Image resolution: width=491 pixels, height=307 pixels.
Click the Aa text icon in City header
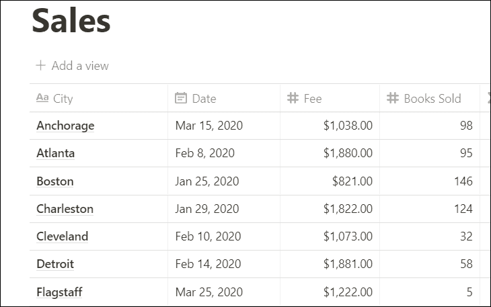point(42,98)
